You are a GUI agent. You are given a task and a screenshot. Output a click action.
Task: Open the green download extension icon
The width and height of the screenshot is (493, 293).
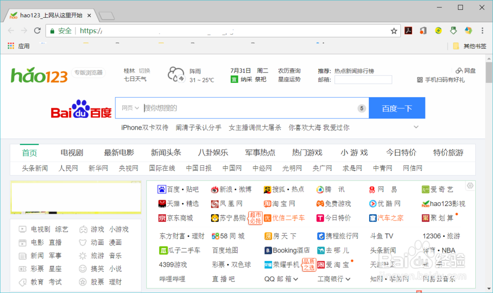coord(453,31)
